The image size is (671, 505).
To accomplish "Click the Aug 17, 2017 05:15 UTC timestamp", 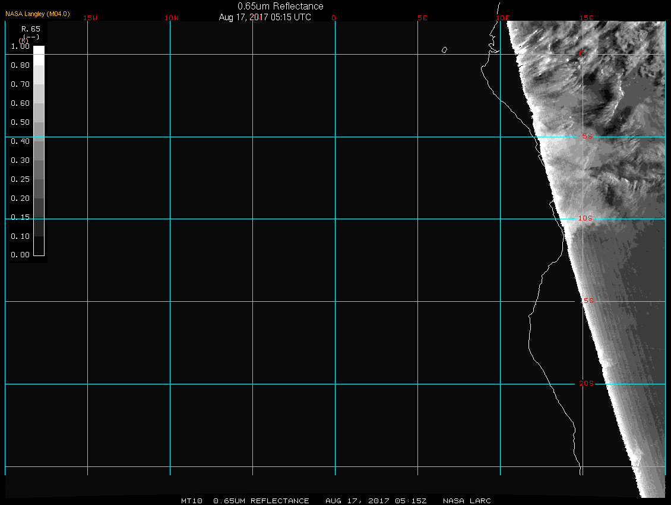I will point(265,17).
